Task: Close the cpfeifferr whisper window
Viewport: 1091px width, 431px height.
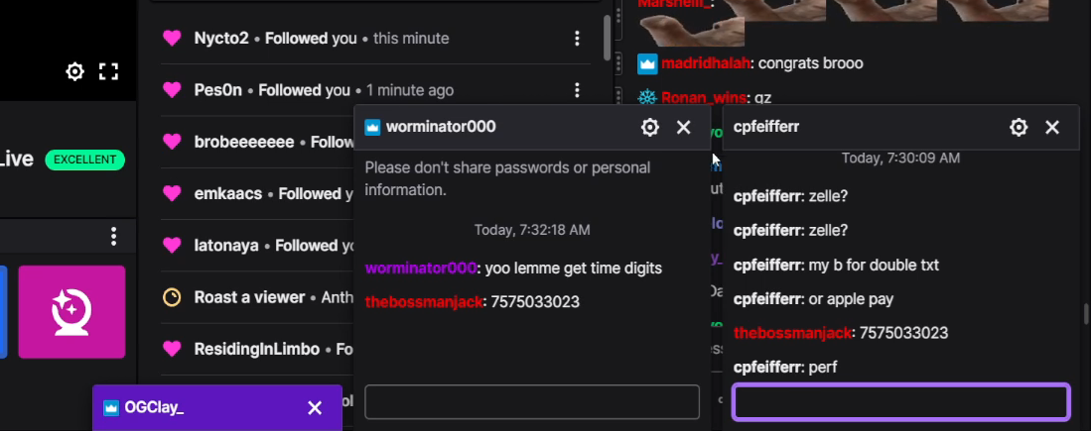Action: pyautogui.click(x=1052, y=127)
